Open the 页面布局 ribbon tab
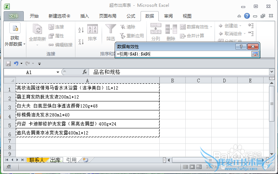This screenshot has width=278, height=174. pos(107,16)
